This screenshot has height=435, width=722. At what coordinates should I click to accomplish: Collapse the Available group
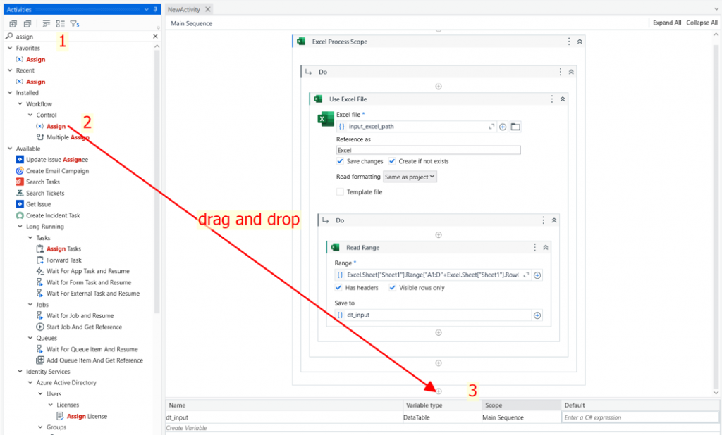click(10, 149)
